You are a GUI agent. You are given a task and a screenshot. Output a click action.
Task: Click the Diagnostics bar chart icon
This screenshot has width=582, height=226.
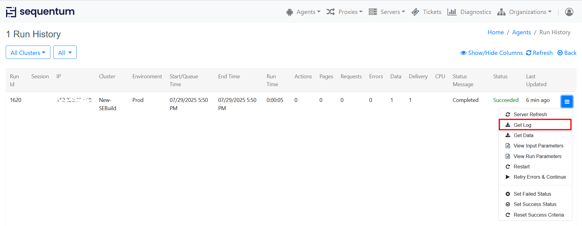click(452, 12)
